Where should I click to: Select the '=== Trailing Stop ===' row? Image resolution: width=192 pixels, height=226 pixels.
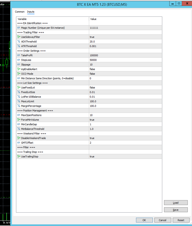(x=89, y=152)
